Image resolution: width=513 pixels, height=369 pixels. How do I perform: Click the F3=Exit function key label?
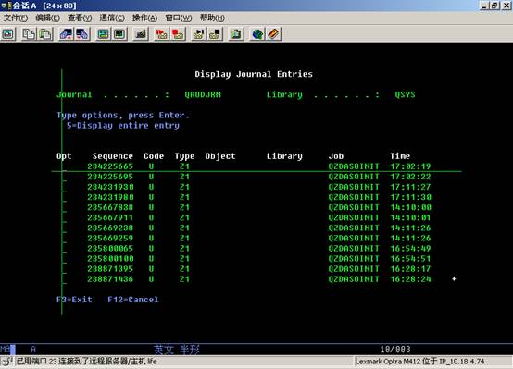tap(74, 300)
